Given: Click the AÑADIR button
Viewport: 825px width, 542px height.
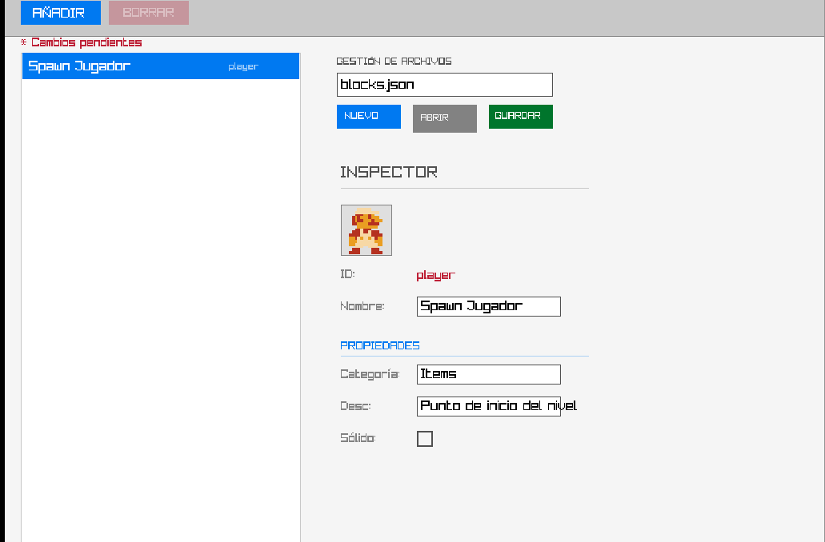Looking at the screenshot, I should 61,12.
